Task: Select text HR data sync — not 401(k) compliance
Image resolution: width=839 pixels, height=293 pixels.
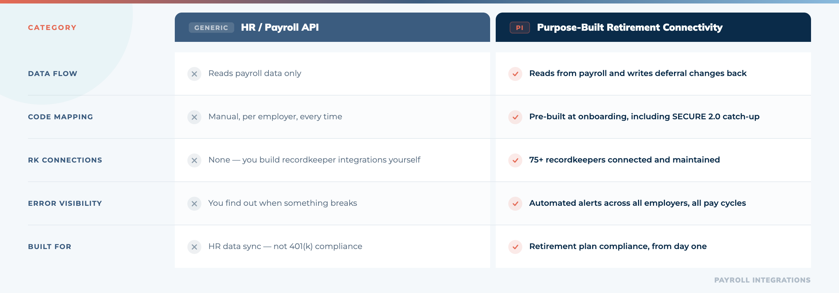Action: click(285, 247)
